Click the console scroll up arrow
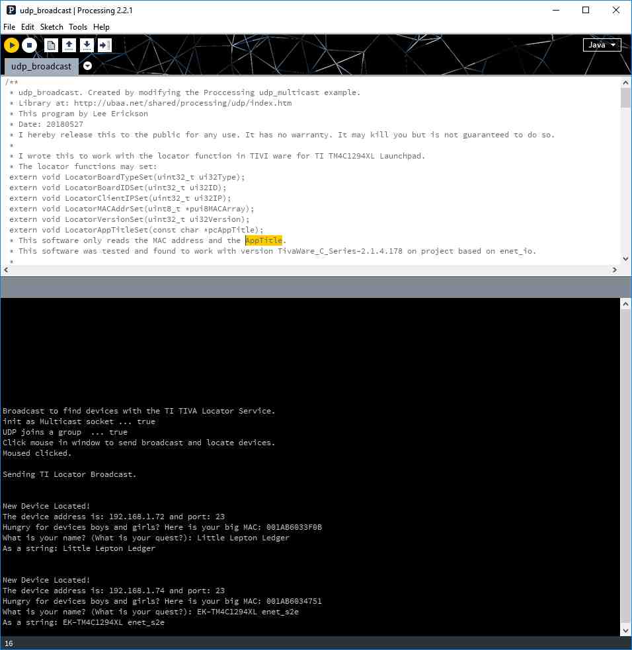Image resolution: width=632 pixels, height=650 pixels. click(x=625, y=304)
